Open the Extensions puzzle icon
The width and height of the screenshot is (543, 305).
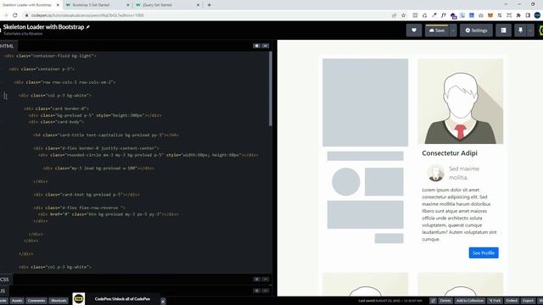518,15
